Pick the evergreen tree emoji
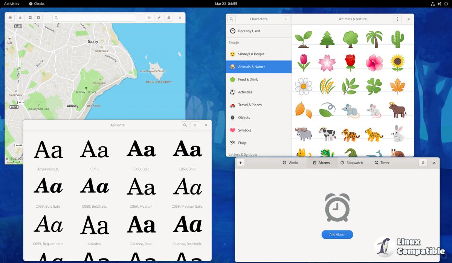 327,39
